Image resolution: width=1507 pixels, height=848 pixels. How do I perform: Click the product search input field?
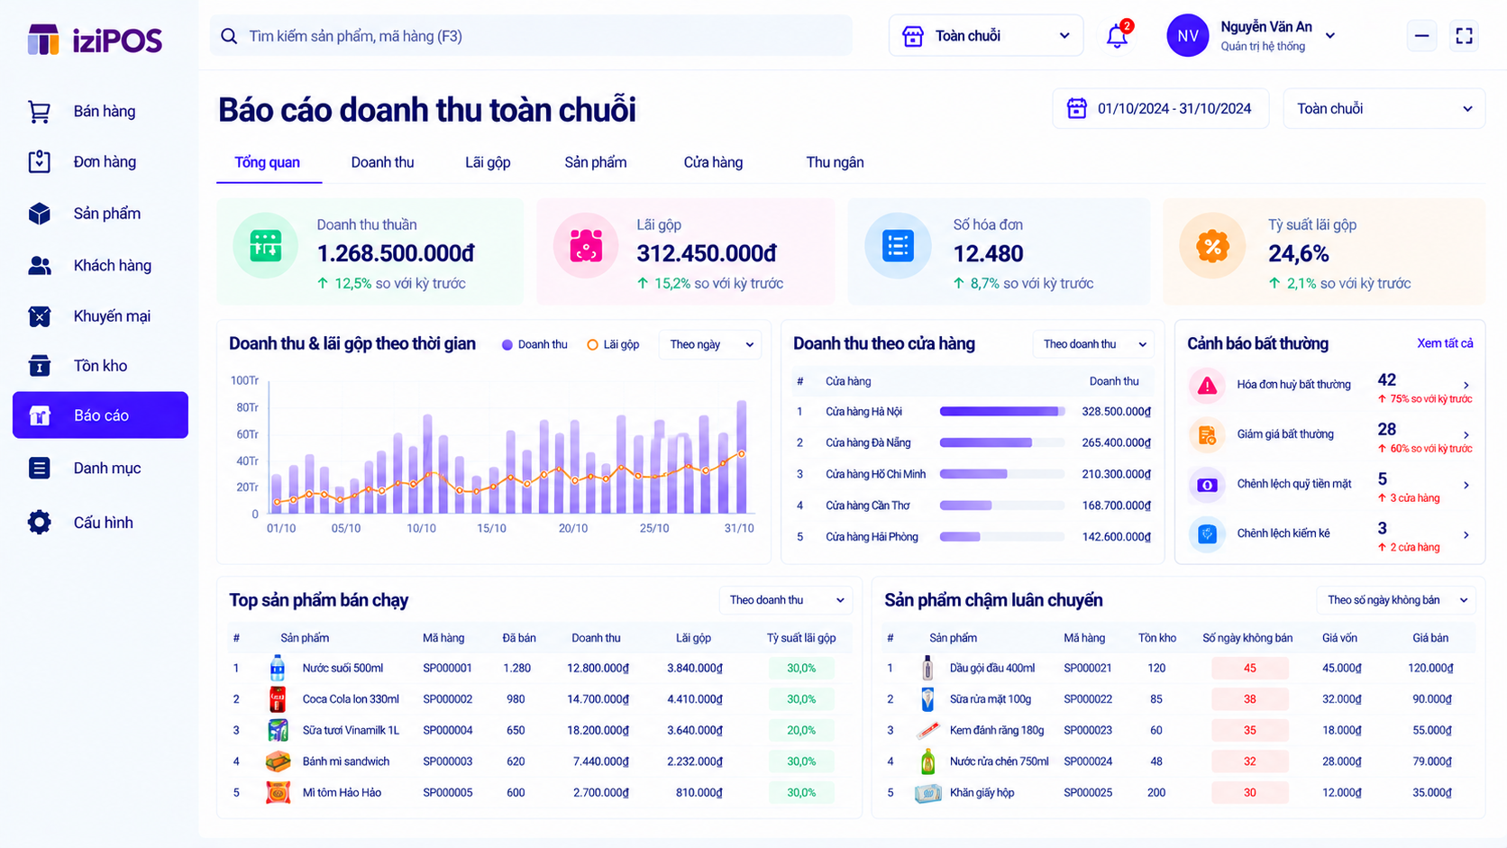(x=531, y=36)
